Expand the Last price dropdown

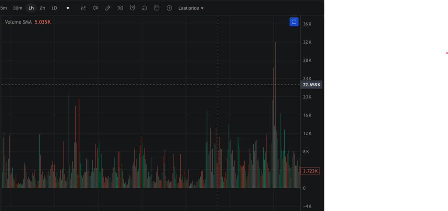191,8
